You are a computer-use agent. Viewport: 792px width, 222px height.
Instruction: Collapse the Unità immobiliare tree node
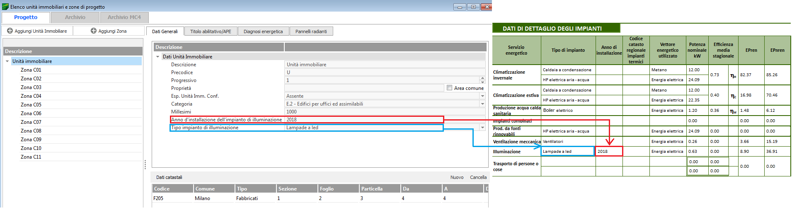7,61
